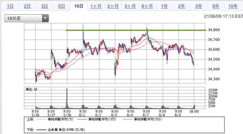Open the 15分足 interval dropdown

click(x=27, y=18)
